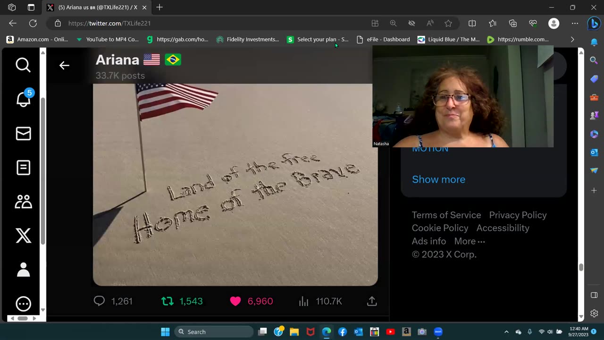Viewport: 604px width, 340px height.
Task: Open the Amazon.com bookmark
Action: 37,39
